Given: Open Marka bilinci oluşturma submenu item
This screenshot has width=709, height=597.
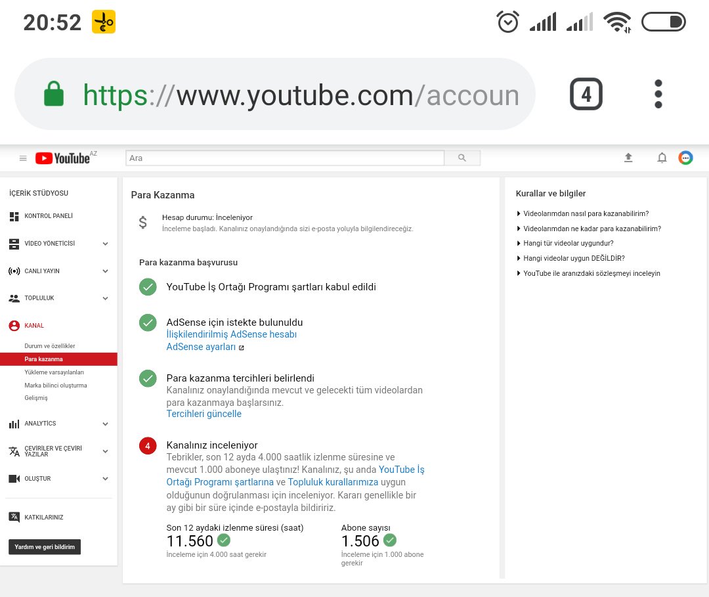Looking at the screenshot, I should (56, 386).
